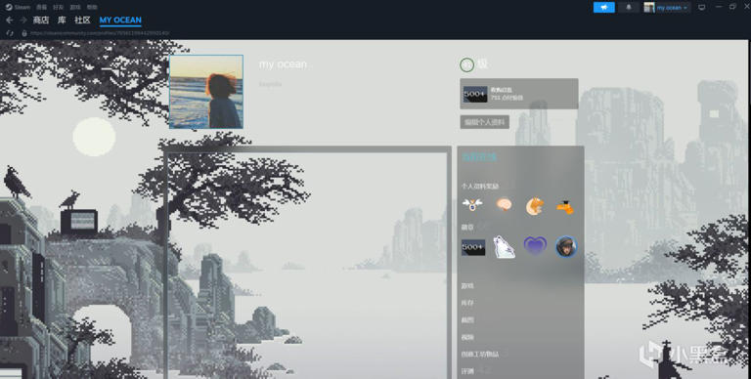Open the 游戏 menu in the top bar
The height and width of the screenshot is (379, 751).
tap(75, 7)
